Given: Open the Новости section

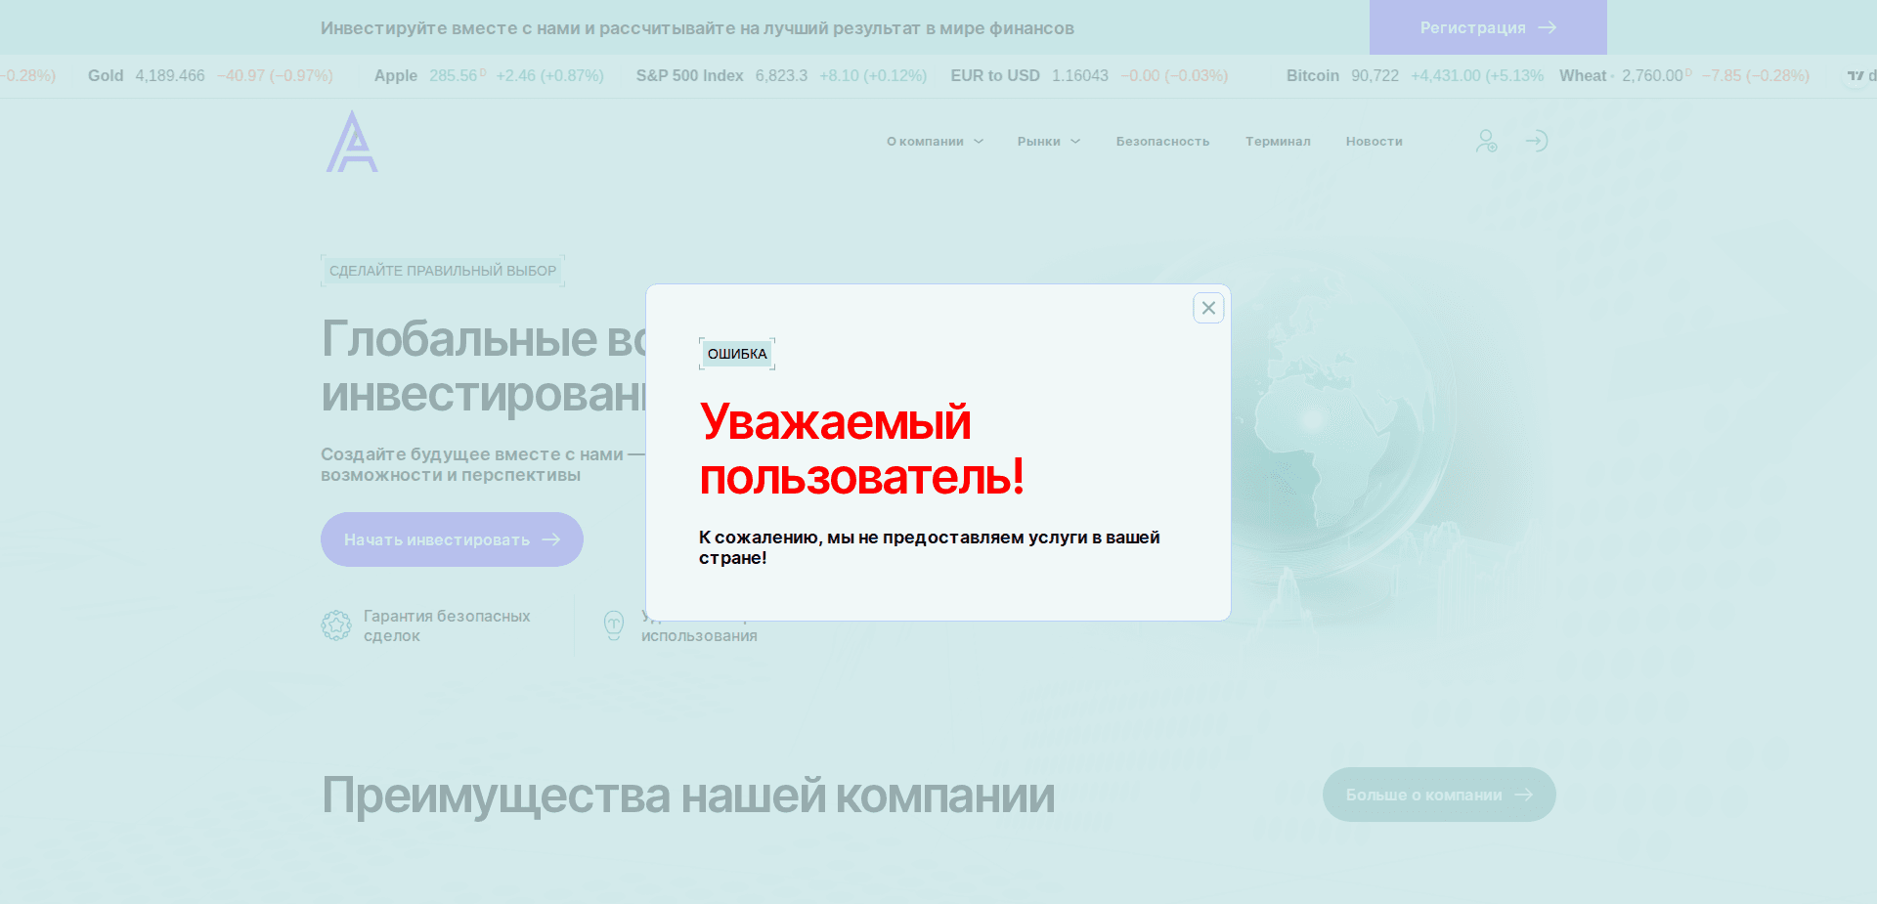Looking at the screenshot, I should 1374,141.
